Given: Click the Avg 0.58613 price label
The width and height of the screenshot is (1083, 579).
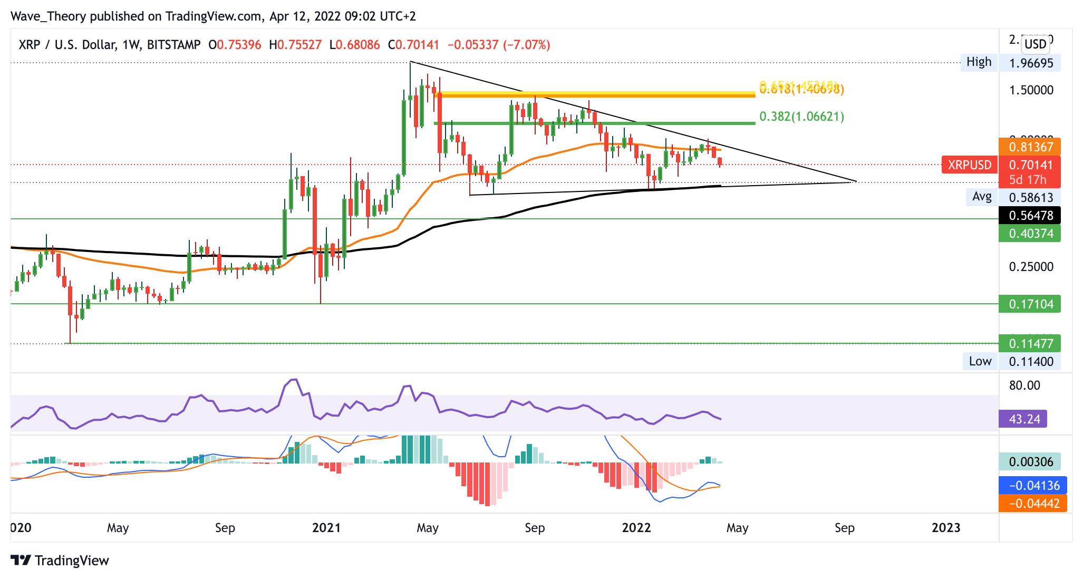Looking at the screenshot, I should pyautogui.click(x=1030, y=198).
